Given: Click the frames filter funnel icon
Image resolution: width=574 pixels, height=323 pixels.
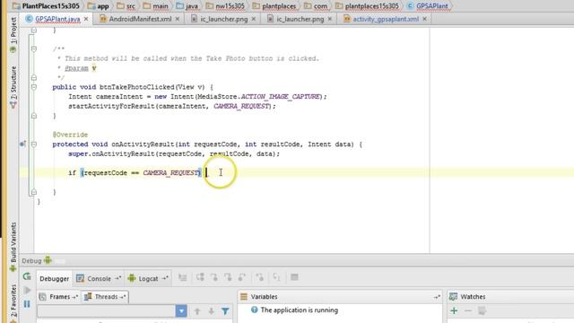Looking at the screenshot, I should pos(225,311).
